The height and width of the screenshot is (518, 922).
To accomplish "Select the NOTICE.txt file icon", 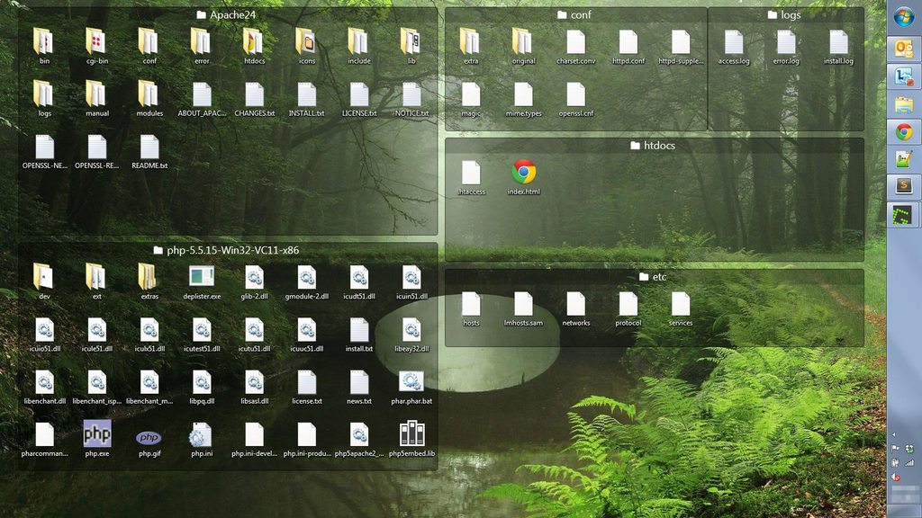I will pos(411,99).
